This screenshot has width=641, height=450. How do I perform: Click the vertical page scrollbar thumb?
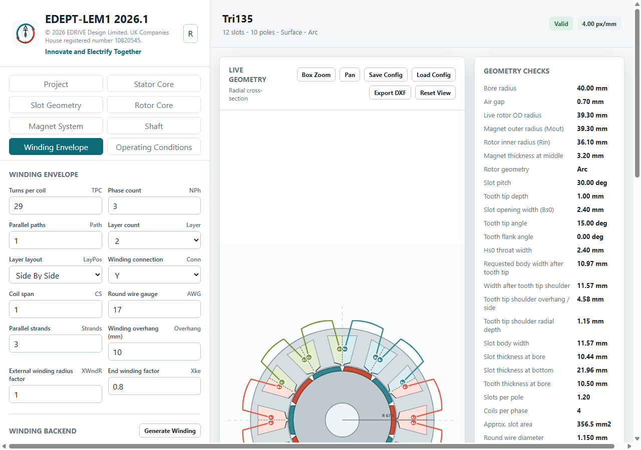[x=637, y=92]
